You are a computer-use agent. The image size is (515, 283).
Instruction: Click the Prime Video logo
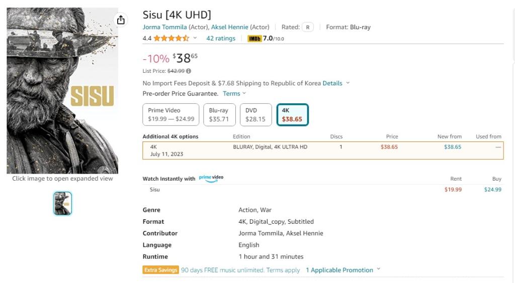(x=211, y=178)
